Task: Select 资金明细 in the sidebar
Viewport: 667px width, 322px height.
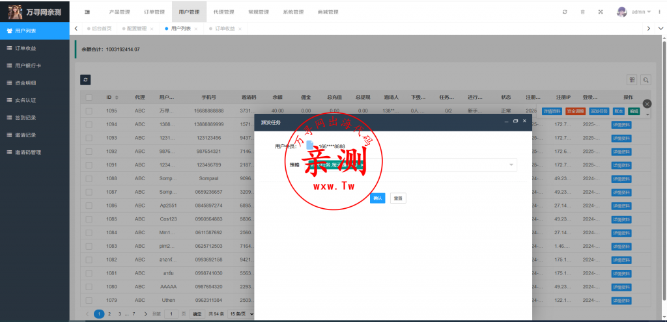Action: click(35, 83)
